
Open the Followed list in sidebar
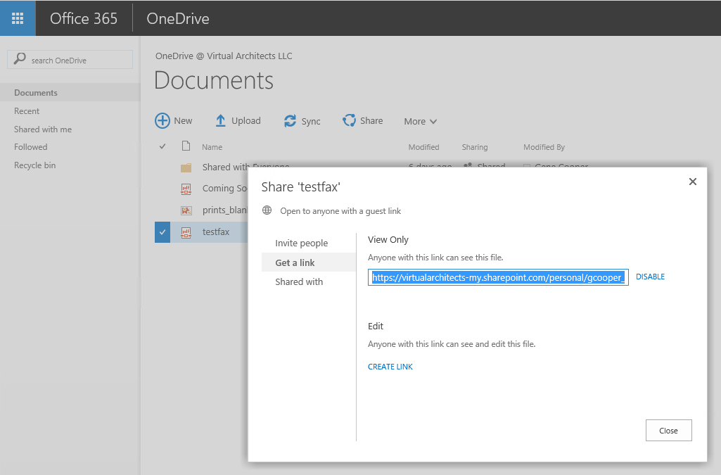31,147
